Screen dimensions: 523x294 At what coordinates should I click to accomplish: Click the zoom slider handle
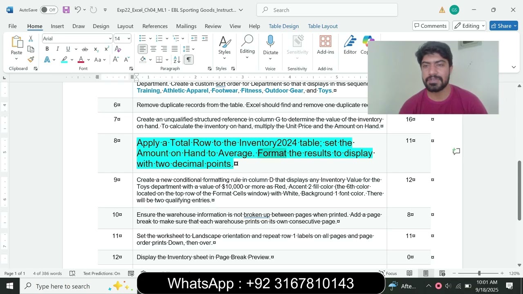pyautogui.click(x=479, y=273)
